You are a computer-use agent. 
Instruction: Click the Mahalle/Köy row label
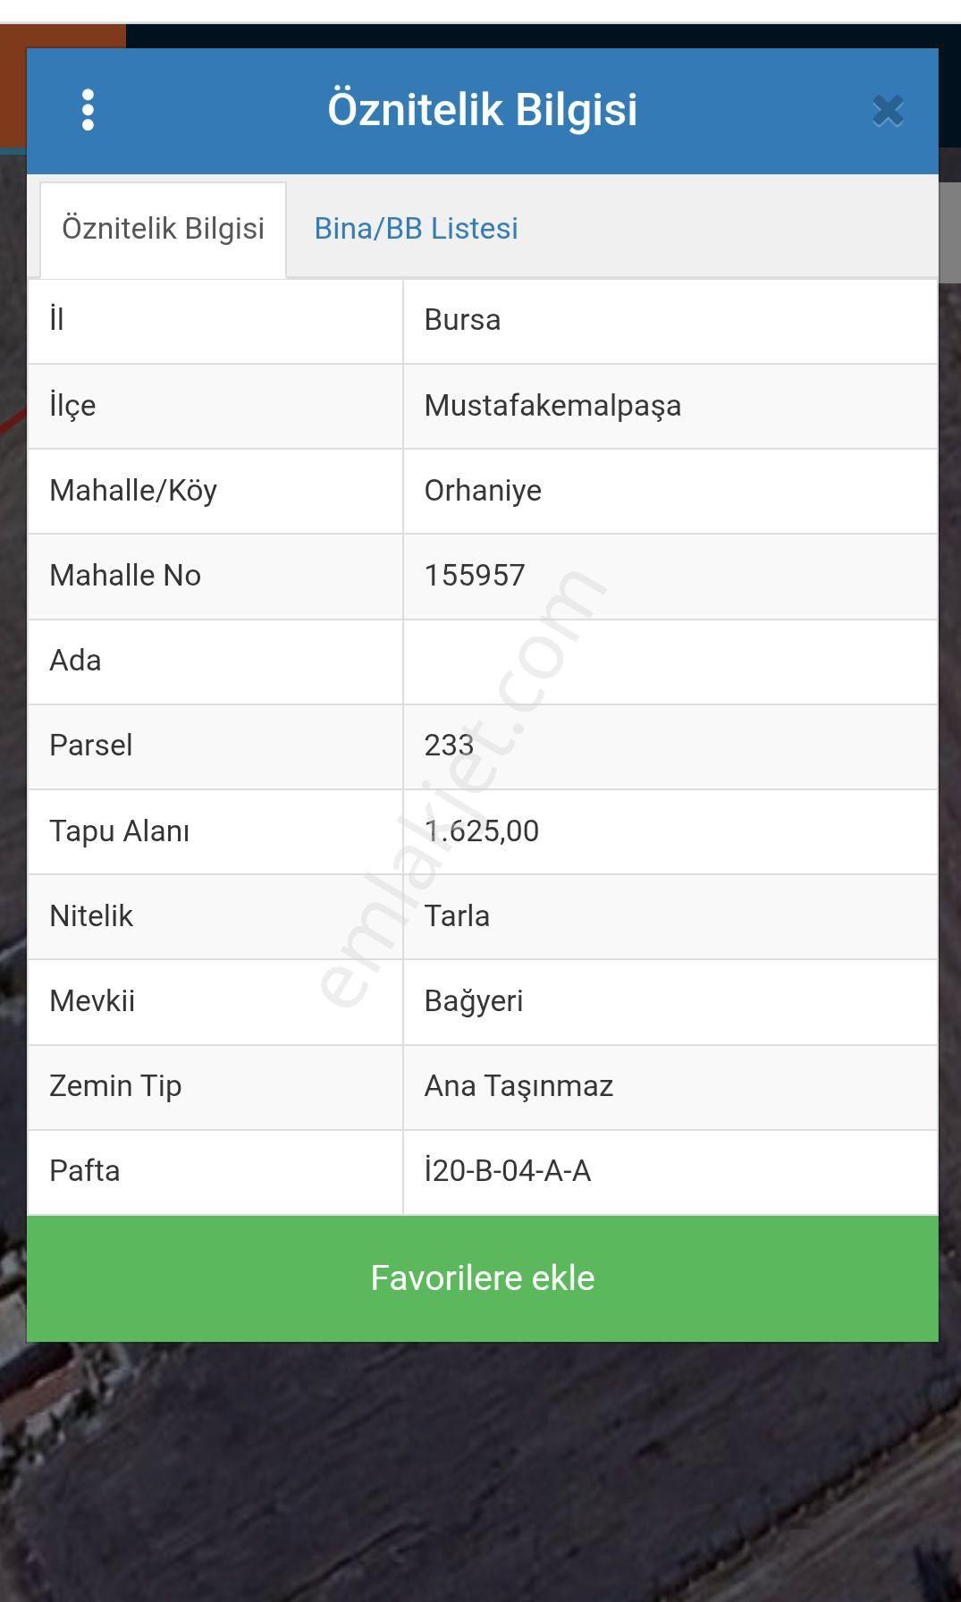(x=133, y=491)
